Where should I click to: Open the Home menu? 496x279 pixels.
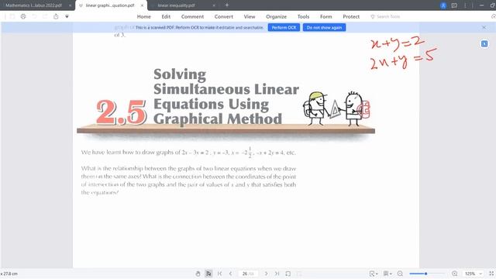point(143,16)
